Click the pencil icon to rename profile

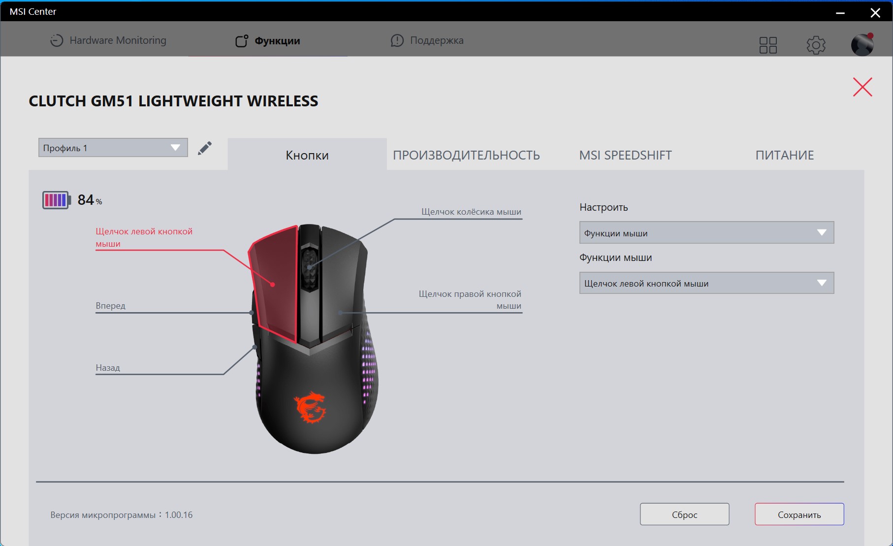pos(205,148)
